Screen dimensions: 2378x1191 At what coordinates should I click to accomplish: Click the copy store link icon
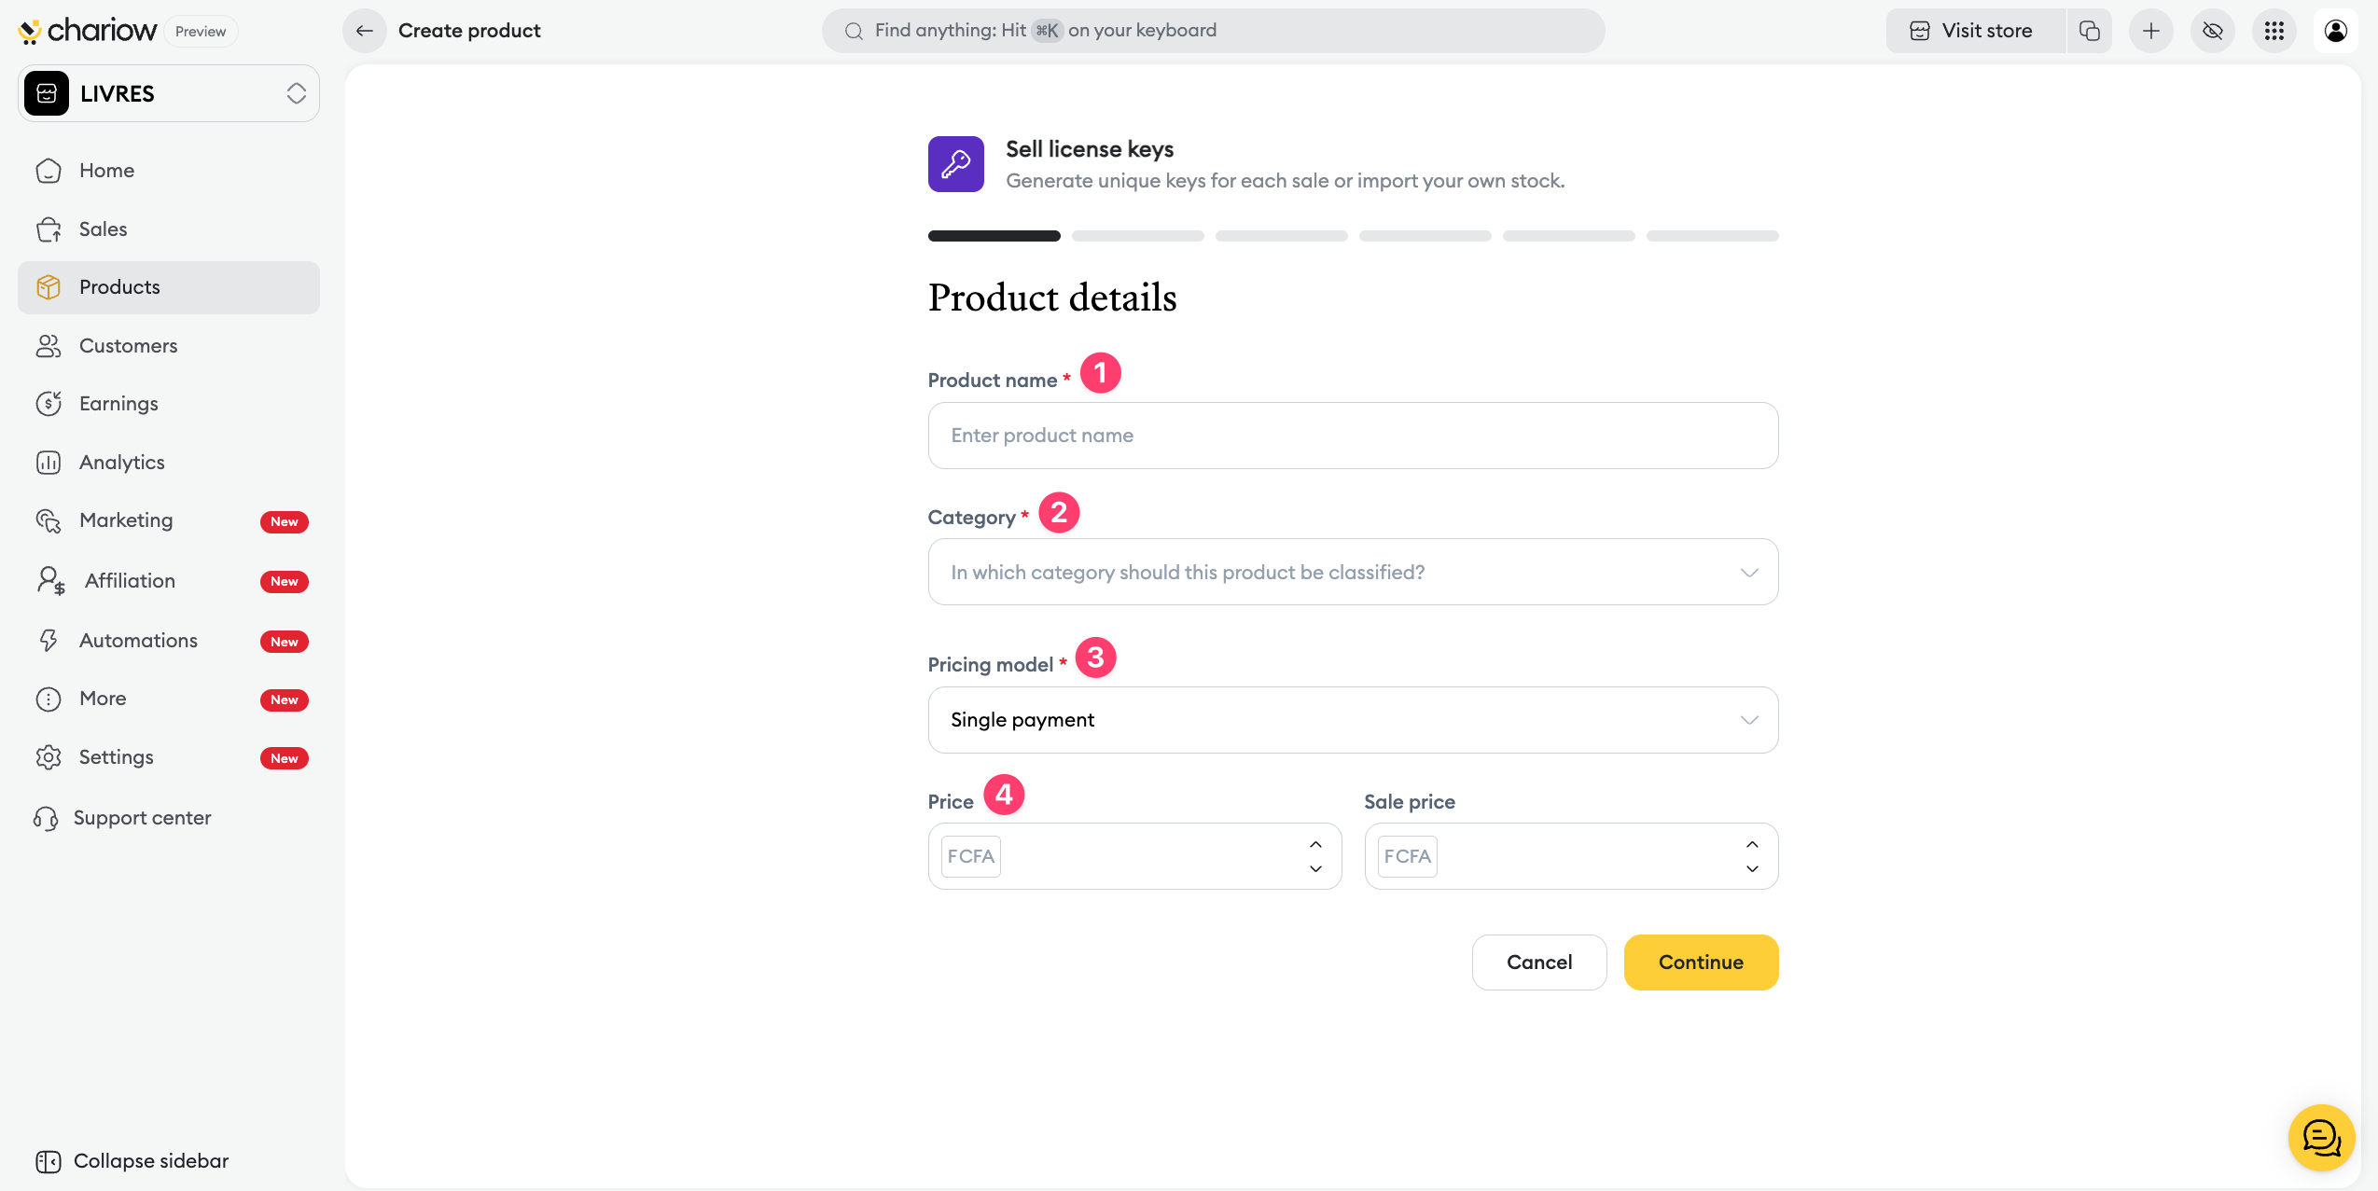(x=2090, y=31)
